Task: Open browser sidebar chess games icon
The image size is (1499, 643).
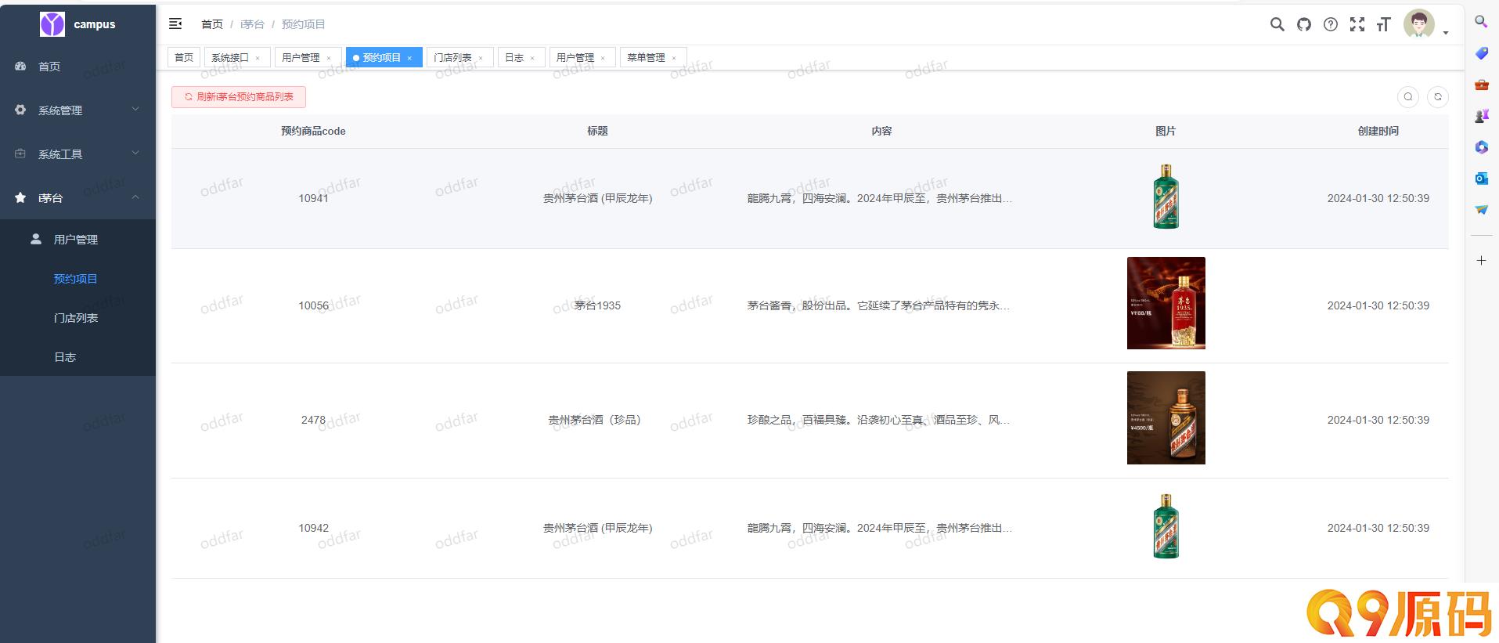Action: pyautogui.click(x=1481, y=116)
